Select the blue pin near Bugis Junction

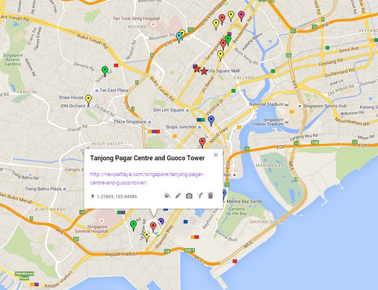(x=211, y=120)
